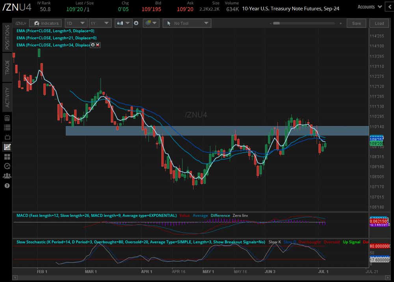Click the MACD study title label
The width and height of the screenshot is (394, 282).
(97, 215)
